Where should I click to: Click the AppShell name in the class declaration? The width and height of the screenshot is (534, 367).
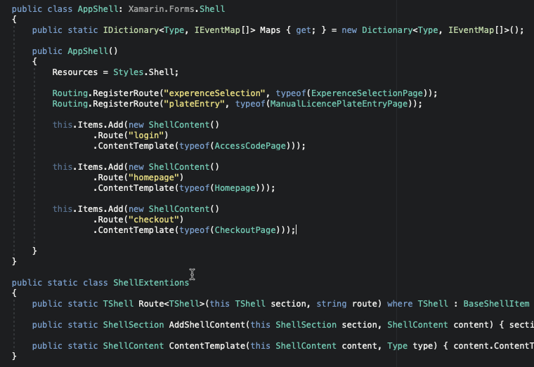tap(98, 9)
